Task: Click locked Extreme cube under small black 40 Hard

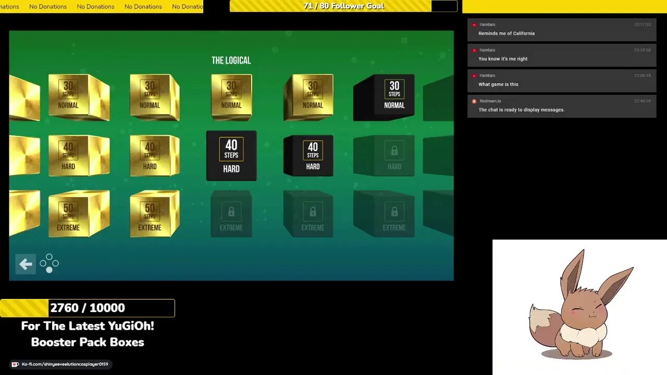Action: click(308, 214)
